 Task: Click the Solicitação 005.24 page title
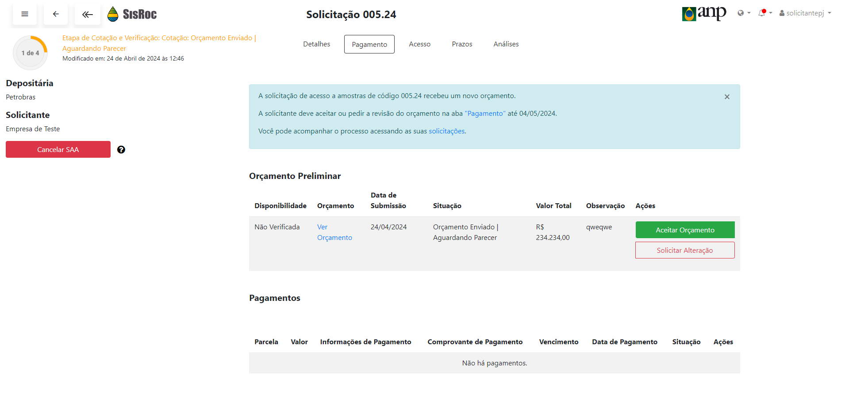click(x=351, y=15)
